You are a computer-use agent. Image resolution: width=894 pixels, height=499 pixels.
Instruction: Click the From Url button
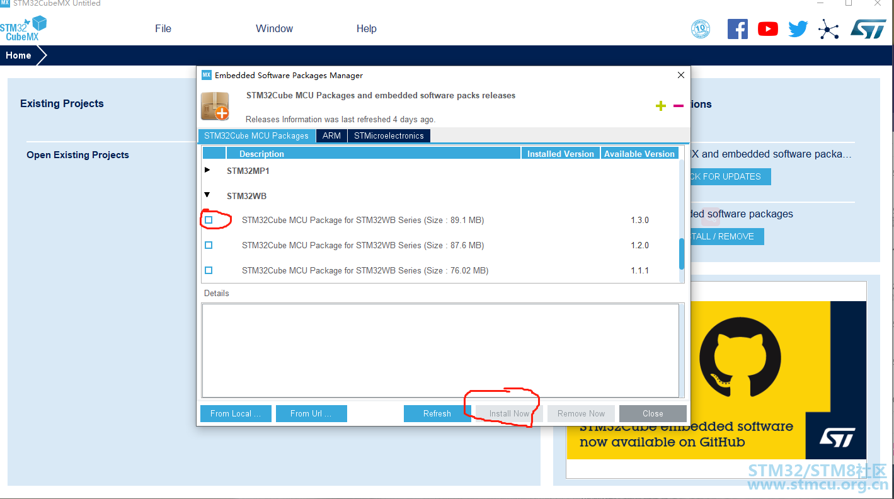(x=311, y=413)
